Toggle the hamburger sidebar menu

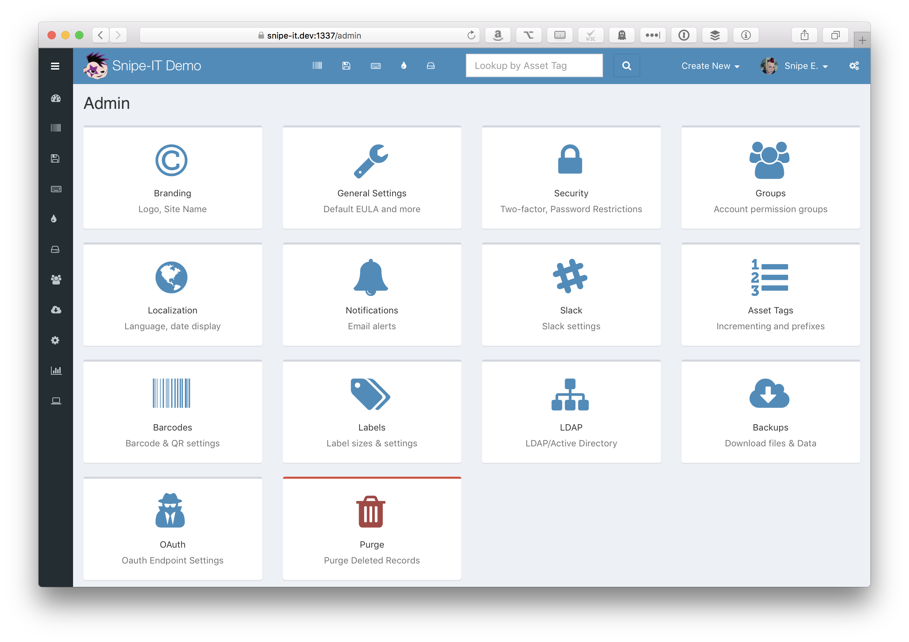tap(55, 65)
